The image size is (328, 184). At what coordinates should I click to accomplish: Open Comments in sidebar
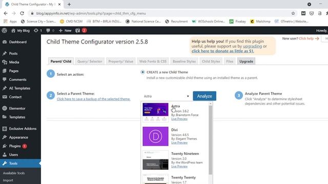[x=17, y=80]
